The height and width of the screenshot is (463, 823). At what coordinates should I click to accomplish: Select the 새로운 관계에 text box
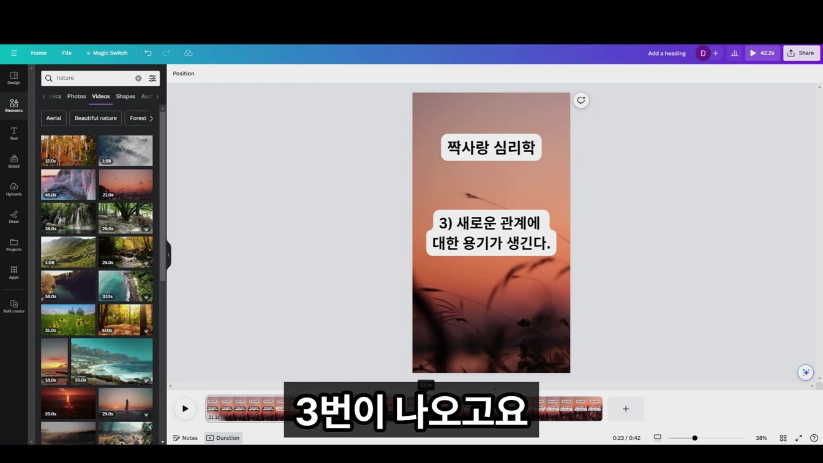tap(491, 233)
